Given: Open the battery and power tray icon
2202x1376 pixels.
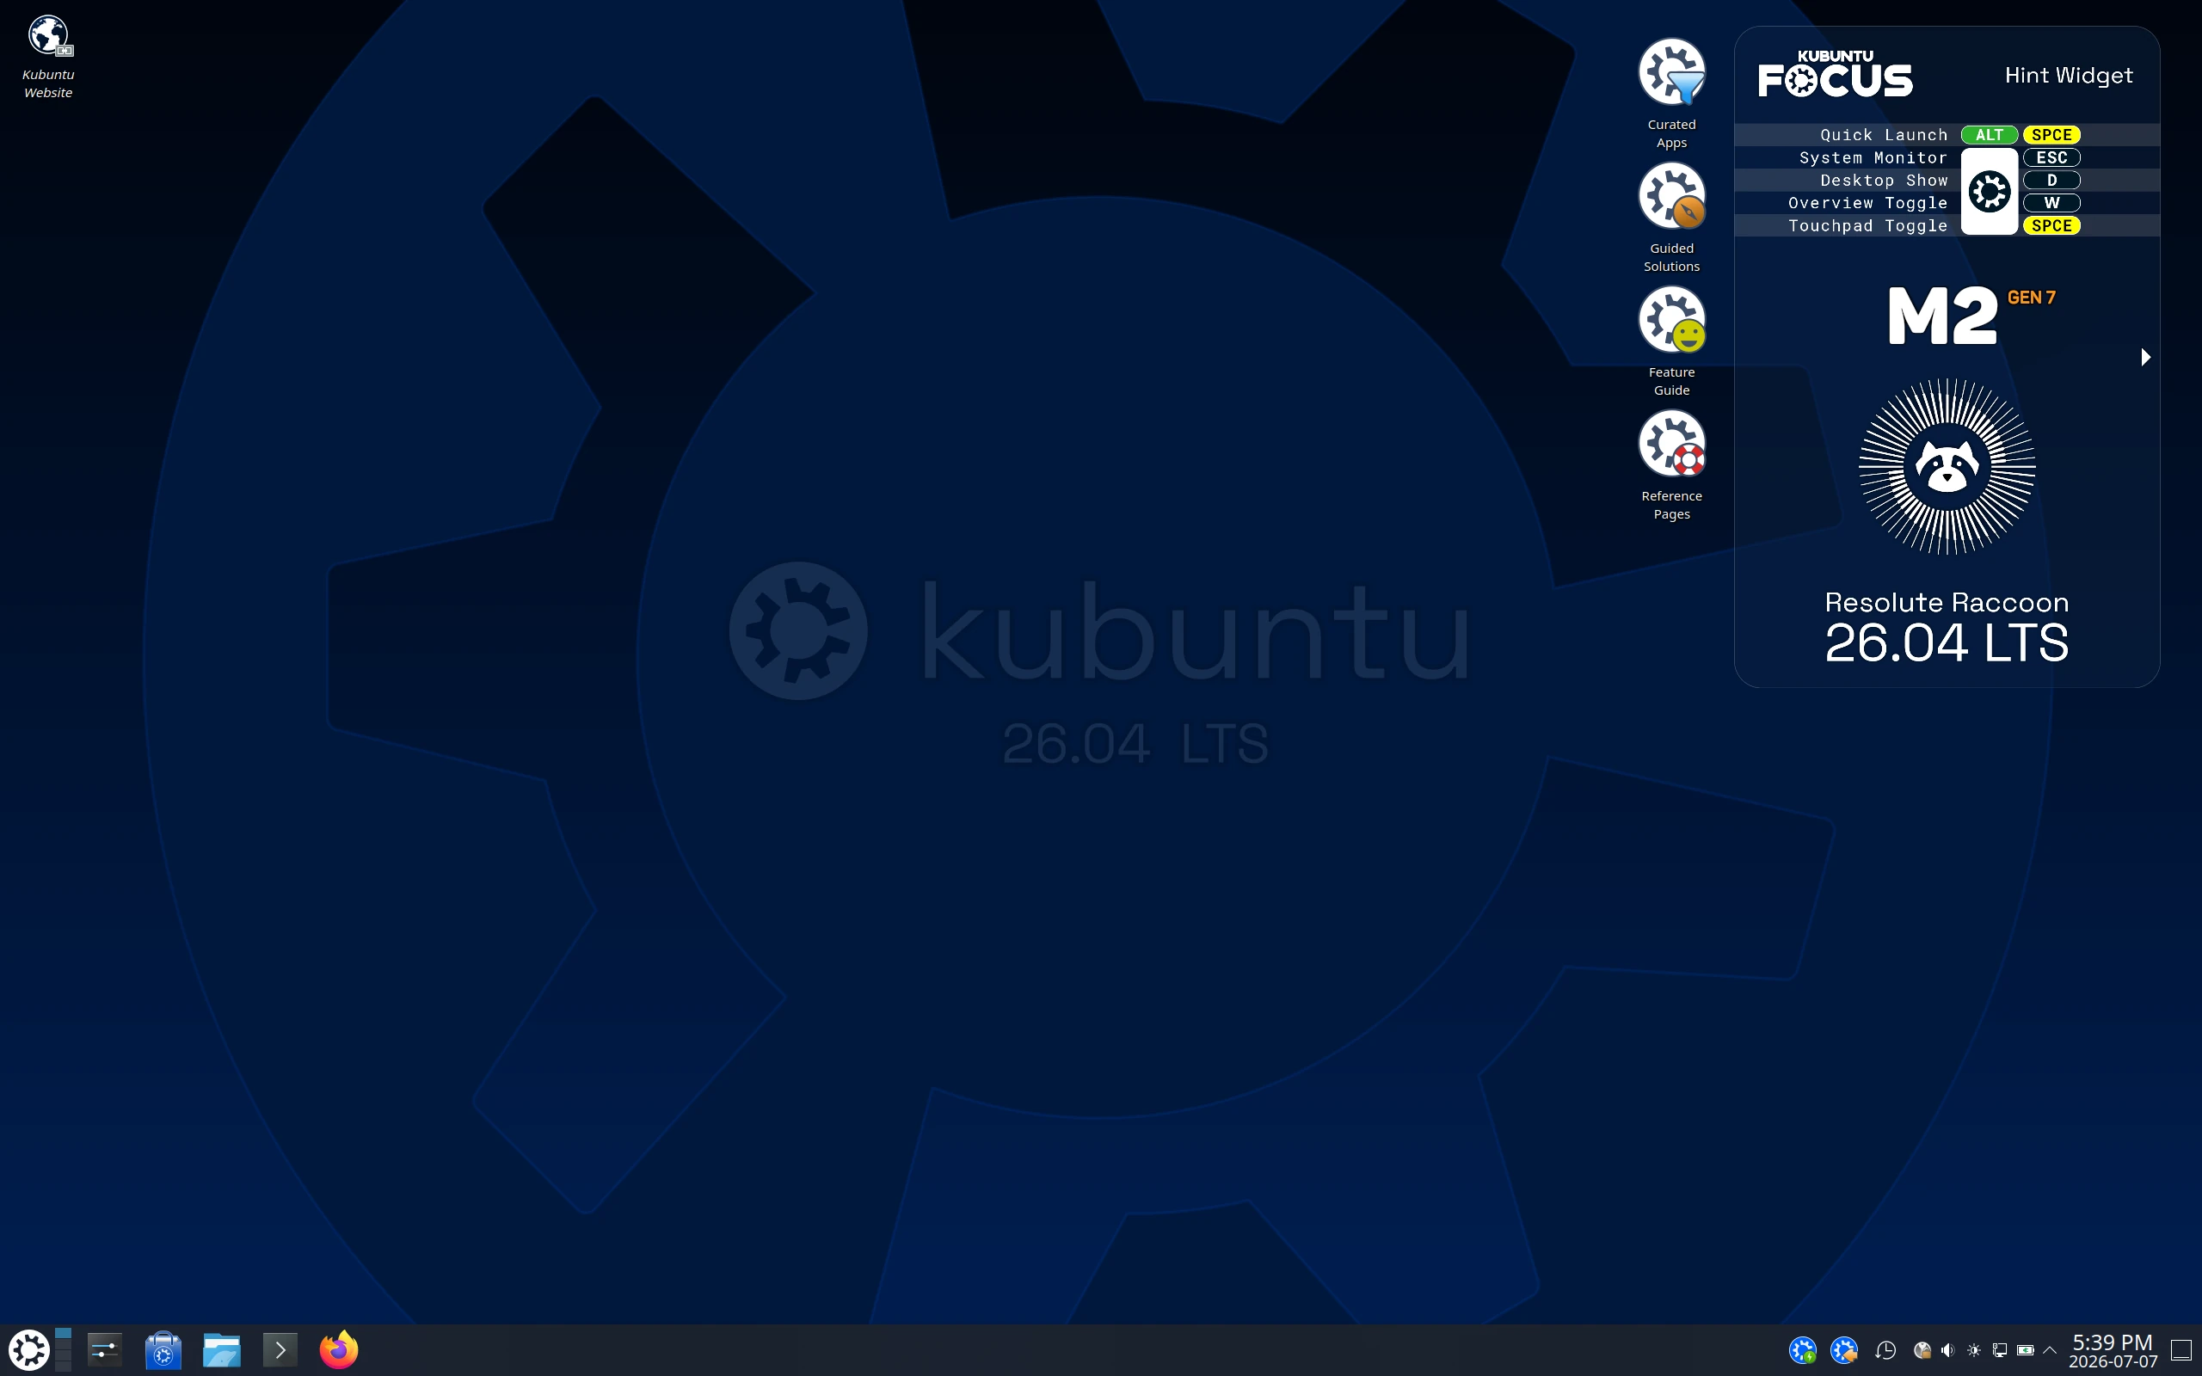Looking at the screenshot, I should point(2025,1349).
